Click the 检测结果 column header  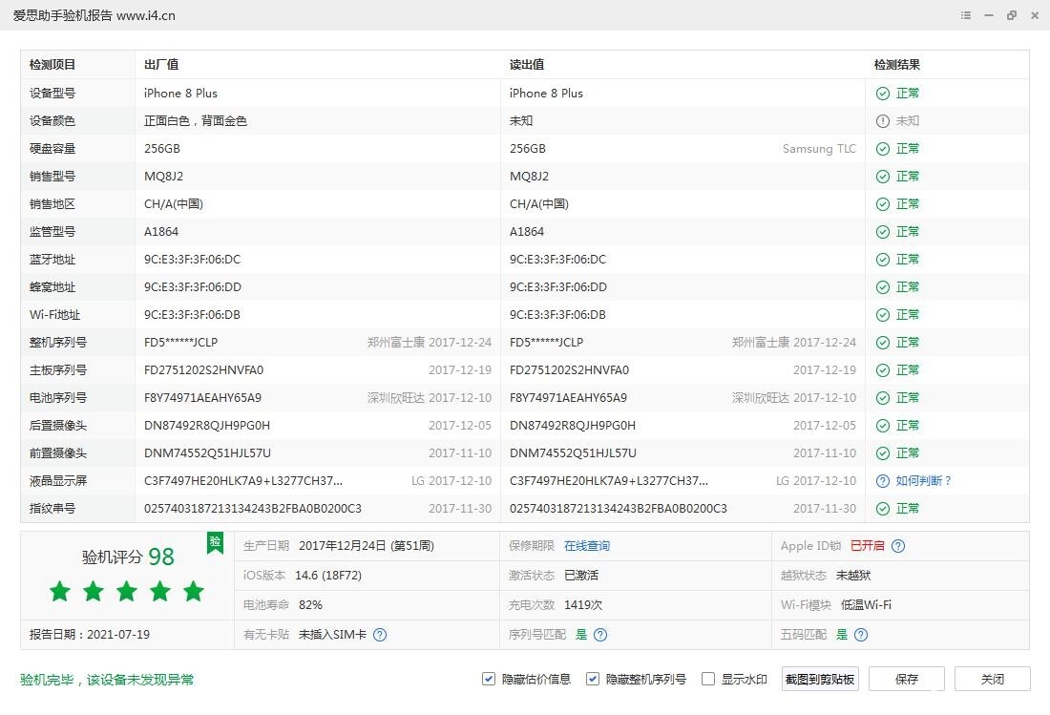tap(896, 65)
